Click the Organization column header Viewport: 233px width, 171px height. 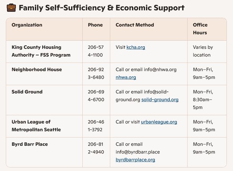click(27, 25)
